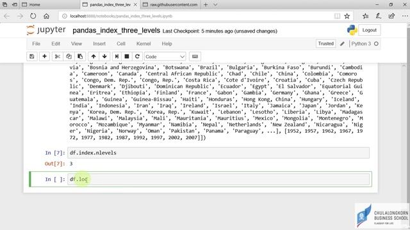Click the set tabs aside icon
This screenshot has width=410, height=230.
(x=15, y=4)
